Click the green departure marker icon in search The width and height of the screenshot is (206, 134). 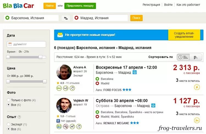point(7,18)
